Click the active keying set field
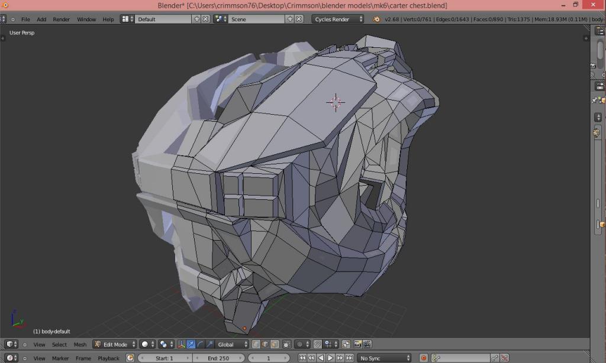 tap(460, 358)
